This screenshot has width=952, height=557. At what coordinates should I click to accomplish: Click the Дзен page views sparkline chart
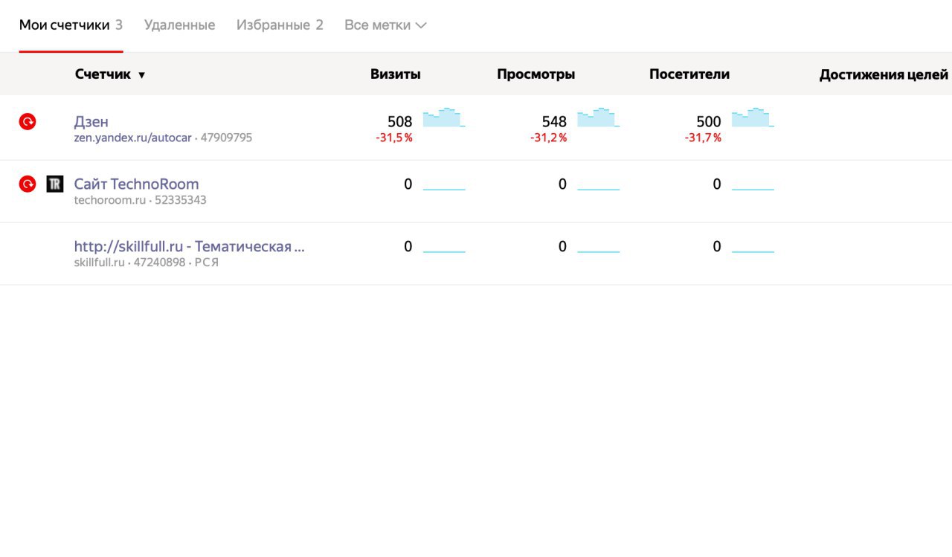click(599, 117)
